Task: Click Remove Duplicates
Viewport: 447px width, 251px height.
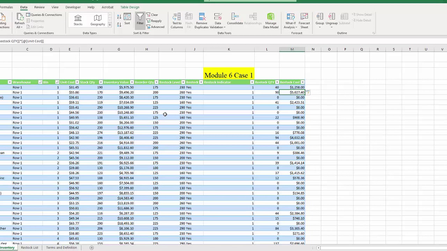Action: click(201, 21)
